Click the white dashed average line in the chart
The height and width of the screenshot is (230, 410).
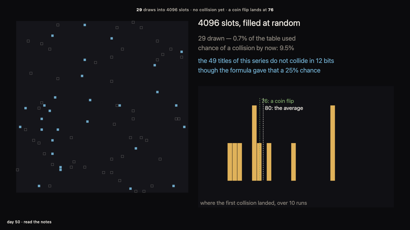(x=263, y=140)
